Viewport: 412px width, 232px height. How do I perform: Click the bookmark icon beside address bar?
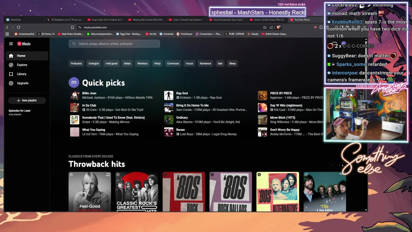72,27
